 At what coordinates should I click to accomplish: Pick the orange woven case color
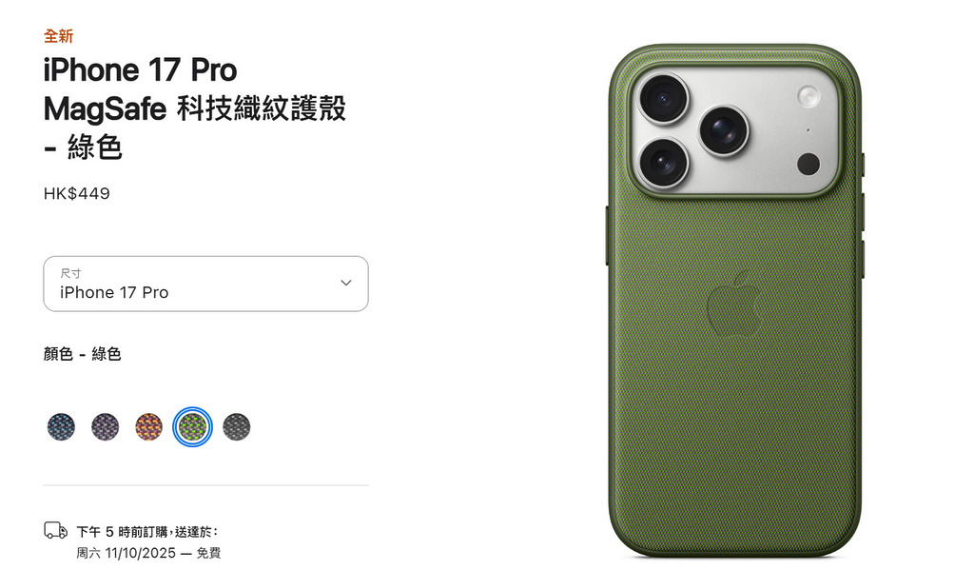pyautogui.click(x=149, y=427)
